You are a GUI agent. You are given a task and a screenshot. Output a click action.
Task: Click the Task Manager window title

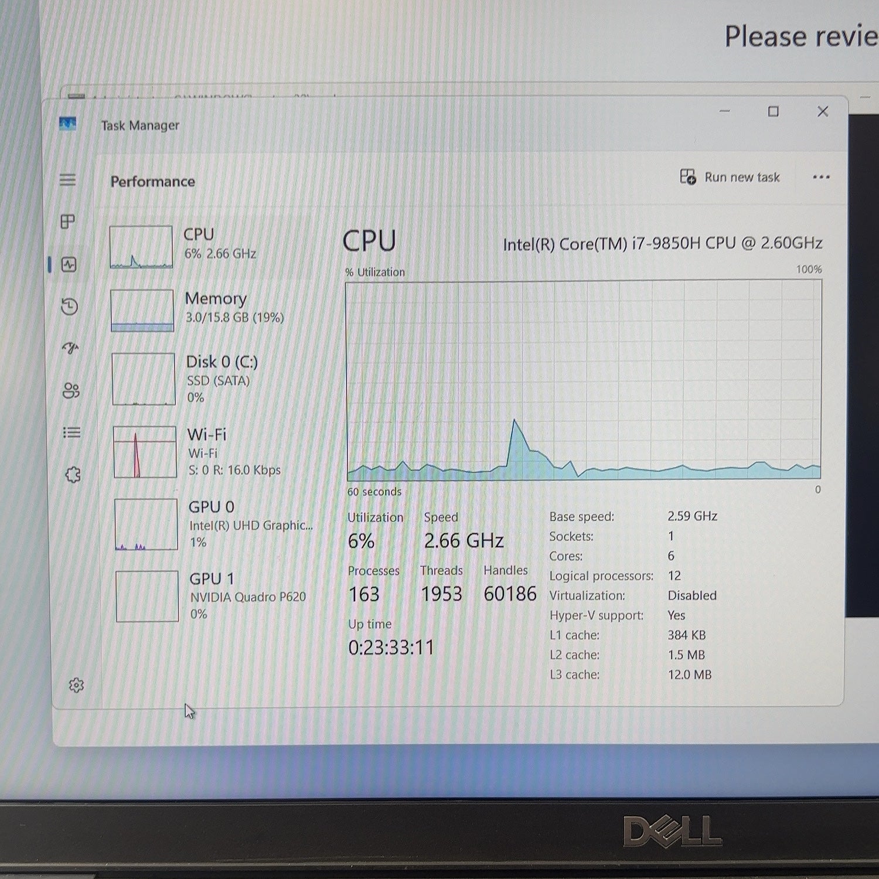(x=140, y=125)
